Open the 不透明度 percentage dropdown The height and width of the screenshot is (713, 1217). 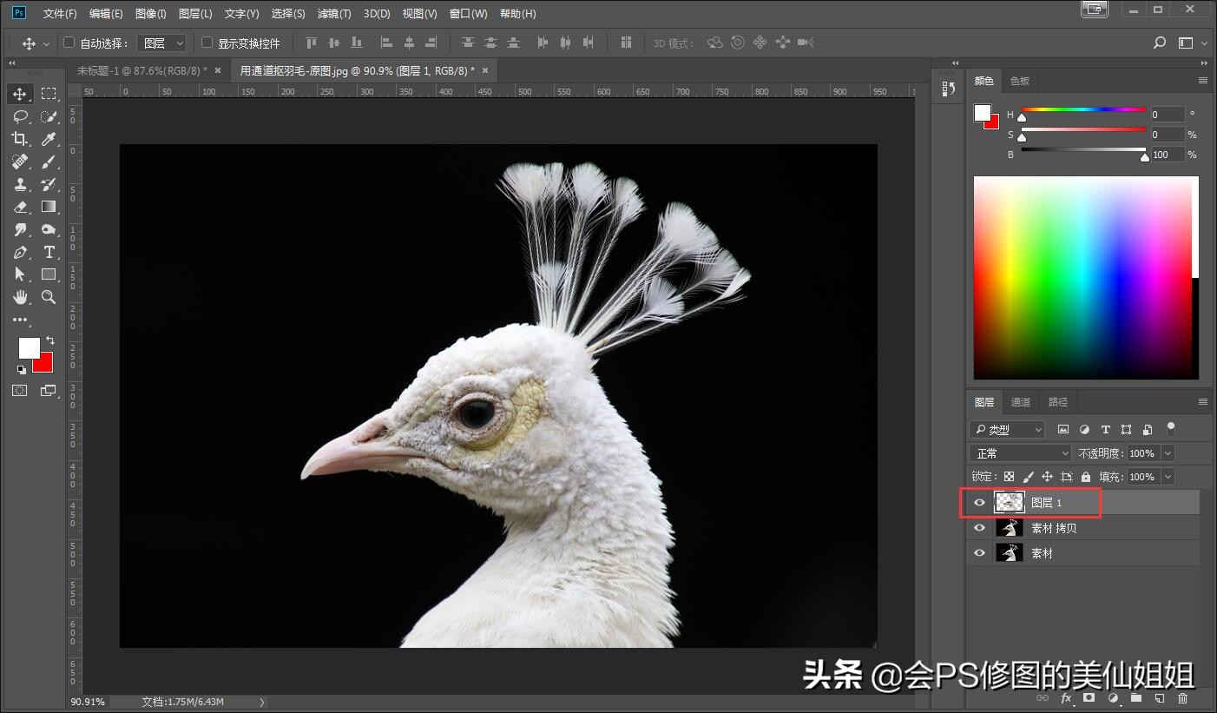pos(1168,453)
